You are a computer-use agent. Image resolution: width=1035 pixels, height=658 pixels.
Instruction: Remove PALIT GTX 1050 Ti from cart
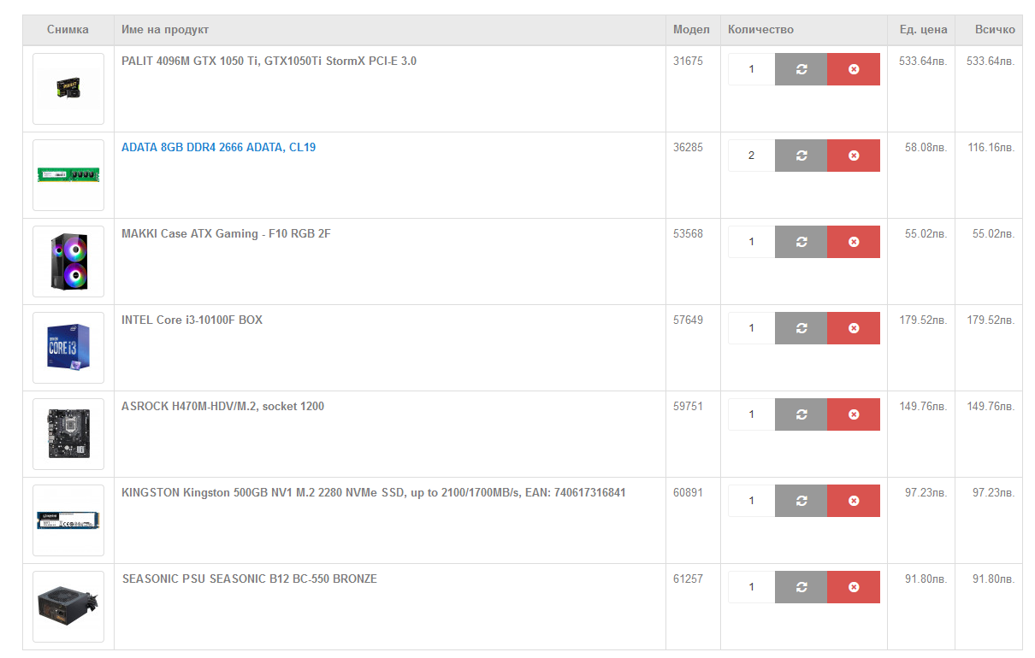click(x=854, y=69)
